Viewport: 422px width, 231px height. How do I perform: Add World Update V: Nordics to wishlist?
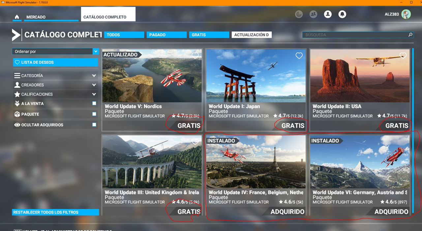[195, 56]
